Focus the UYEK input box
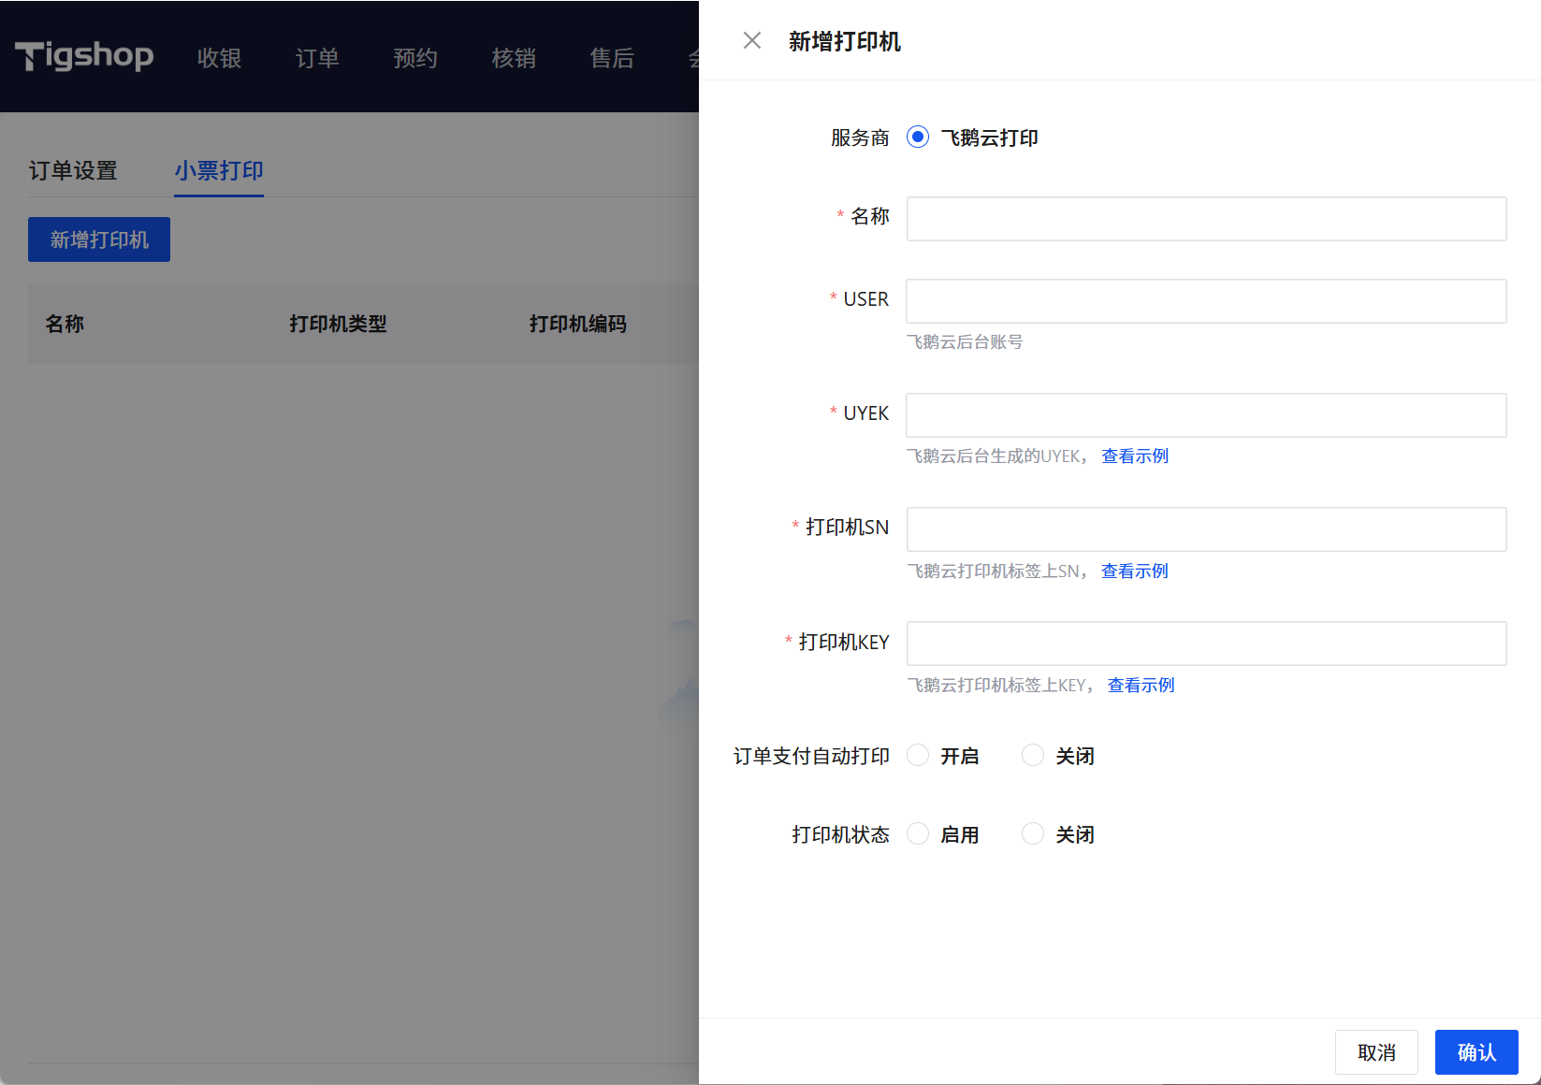 click(x=1205, y=415)
